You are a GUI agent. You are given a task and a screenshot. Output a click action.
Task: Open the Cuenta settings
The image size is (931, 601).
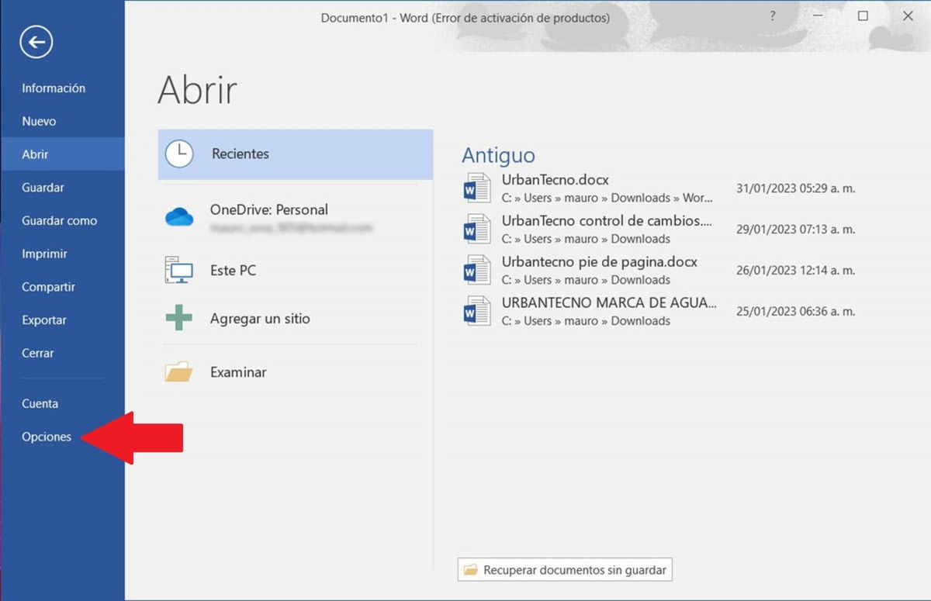(x=40, y=403)
